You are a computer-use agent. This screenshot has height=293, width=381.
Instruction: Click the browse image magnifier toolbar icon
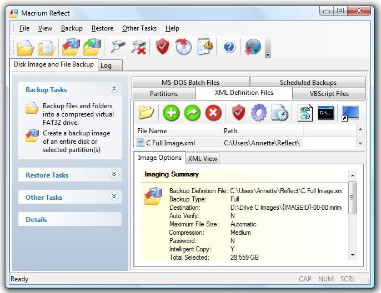click(118, 47)
